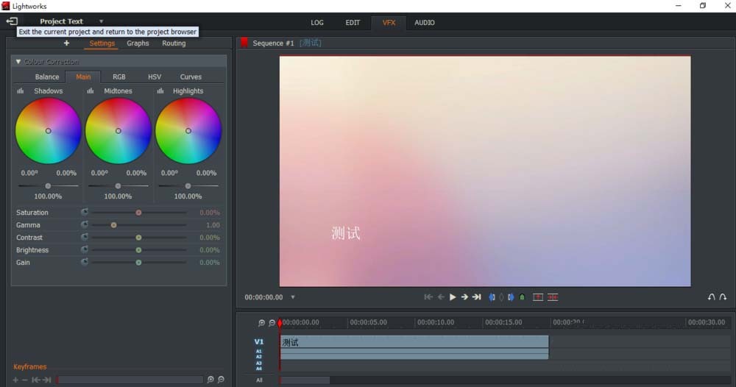
Task: Click the V1 video track label
Action: click(x=258, y=341)
